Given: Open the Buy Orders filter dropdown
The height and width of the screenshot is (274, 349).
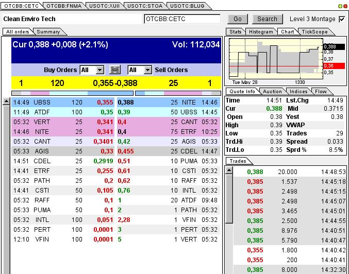Looking at the screenshot, I should [99, 70].
